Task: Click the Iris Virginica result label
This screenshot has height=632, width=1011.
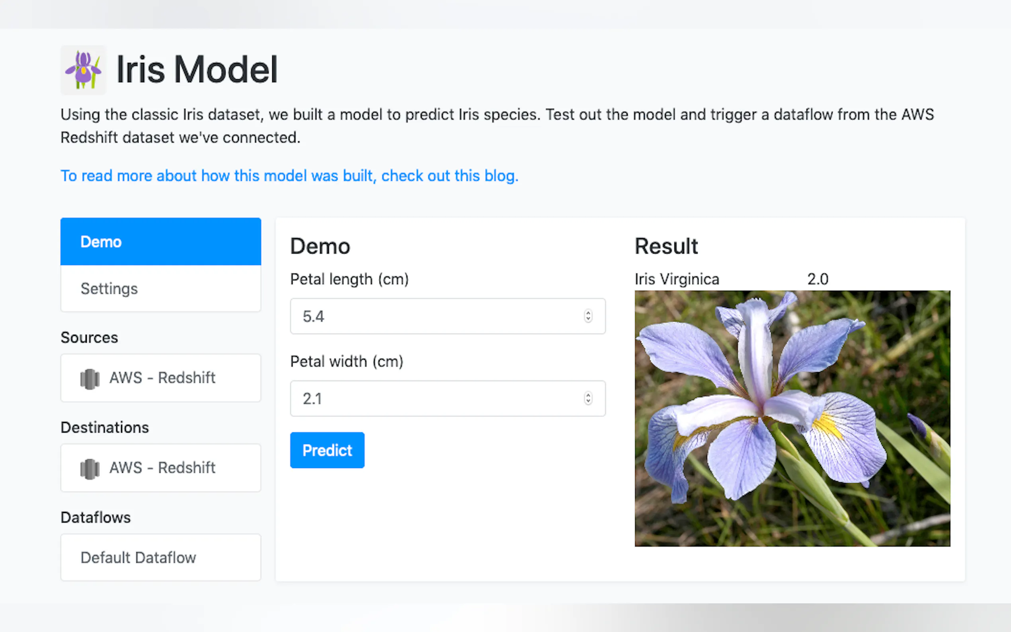Action: 677,279
